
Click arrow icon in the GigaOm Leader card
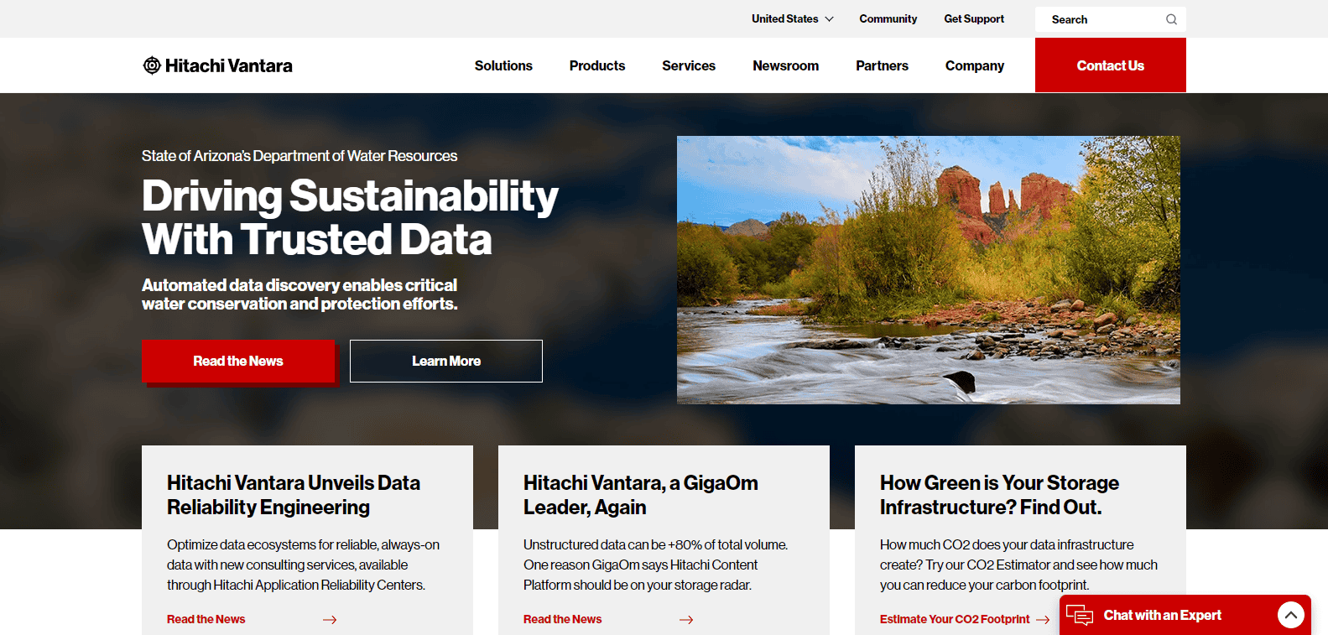[x=686, y=619]
